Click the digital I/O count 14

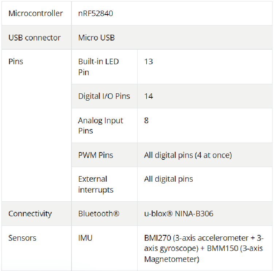click(x=148, y=96)
